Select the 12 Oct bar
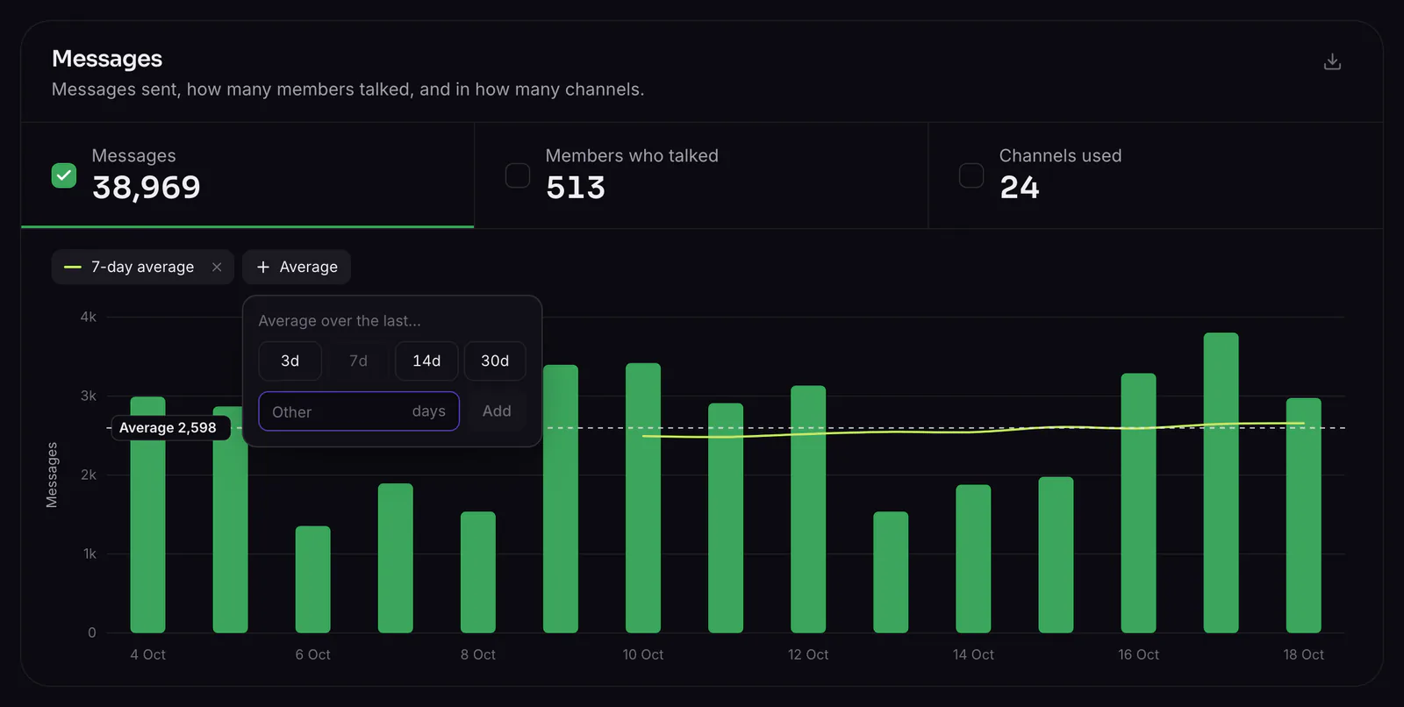 808,510
